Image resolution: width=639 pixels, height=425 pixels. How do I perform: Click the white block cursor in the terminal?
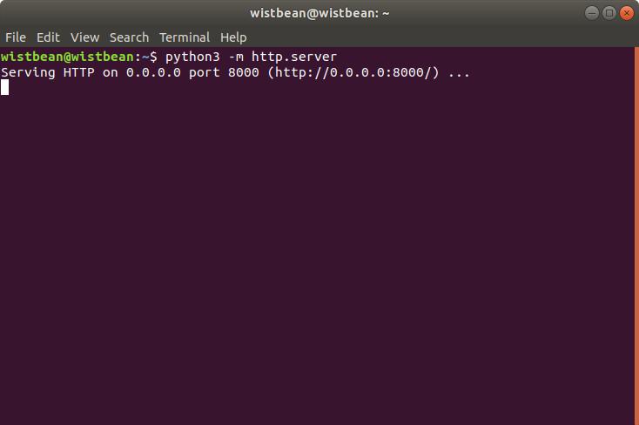[x=5, y=87]
